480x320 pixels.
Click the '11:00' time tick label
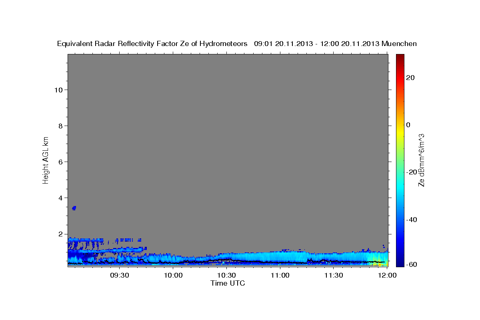point(280,275)
